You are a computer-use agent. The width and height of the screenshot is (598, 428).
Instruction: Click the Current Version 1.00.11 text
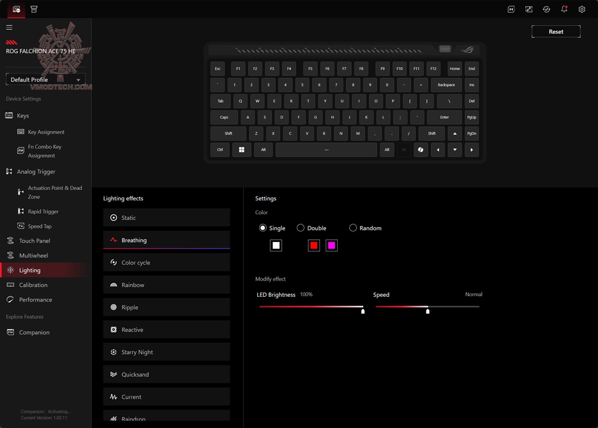click(44, 417)
